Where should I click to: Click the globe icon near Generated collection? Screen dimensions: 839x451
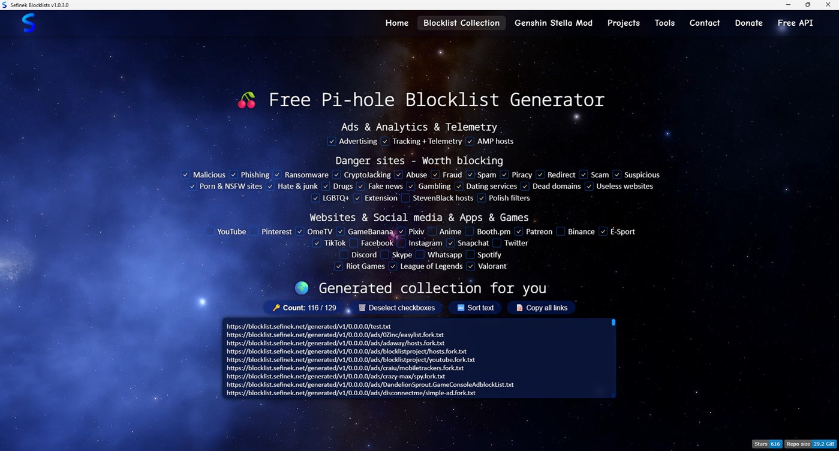(x=301, y=288)
